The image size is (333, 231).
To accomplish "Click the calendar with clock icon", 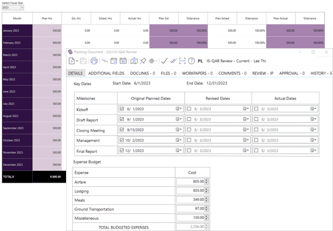I will click(x=114, y=61).
